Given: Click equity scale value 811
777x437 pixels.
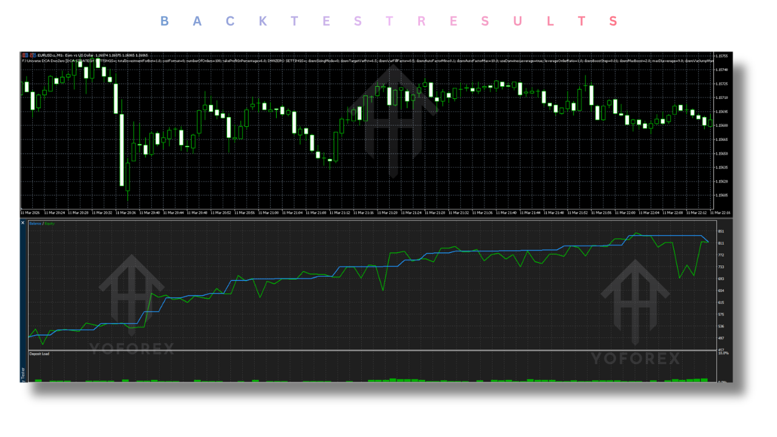Looking at the screenshot, I should coord(721,243).
